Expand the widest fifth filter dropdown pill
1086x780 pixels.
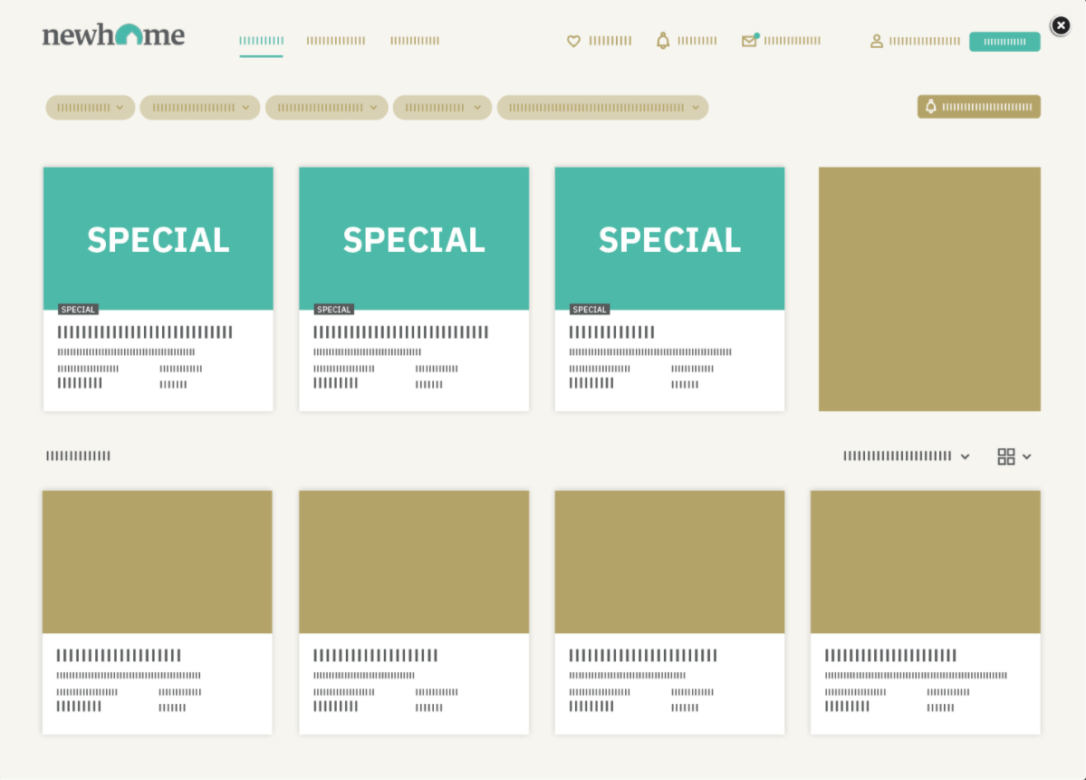click(x=602, y=108)
